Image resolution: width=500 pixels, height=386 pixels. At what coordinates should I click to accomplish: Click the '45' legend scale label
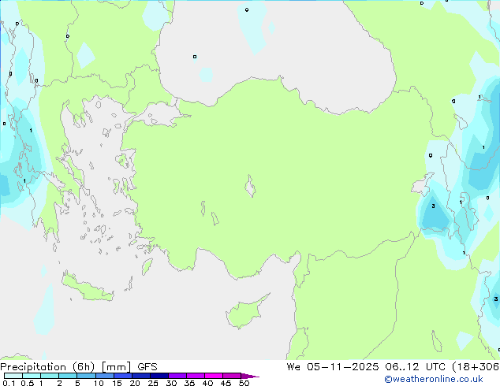[226, 383]
